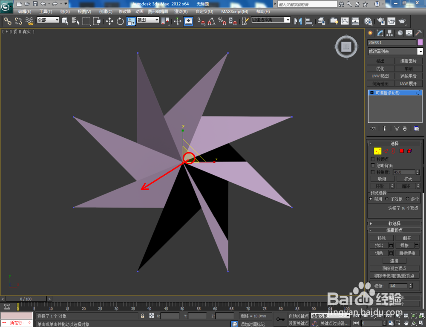Click Pin Stack icon below modifier stack

click(x=373, y=128)
